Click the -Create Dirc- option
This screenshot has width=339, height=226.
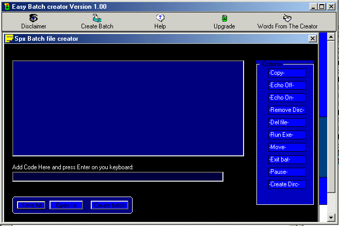(x=287, y=184)
